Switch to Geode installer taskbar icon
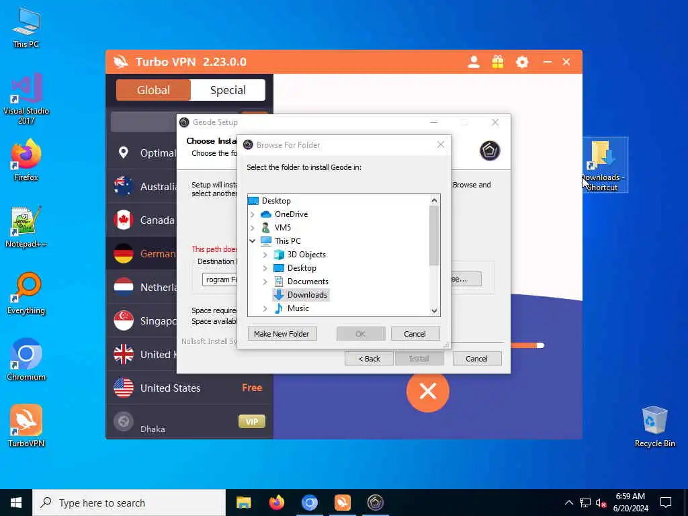Image resolution: width=688 pixels, height=516 pixels. click(x=375, y=503)
